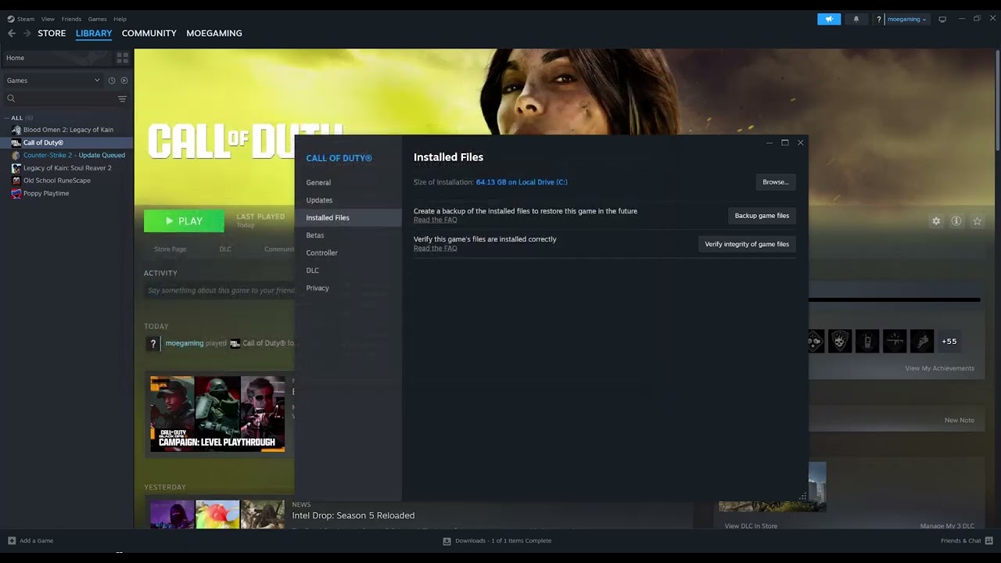Open game settings gear icon
Viewport: 1001px width, 563px height.
click(x=936, y=221)
